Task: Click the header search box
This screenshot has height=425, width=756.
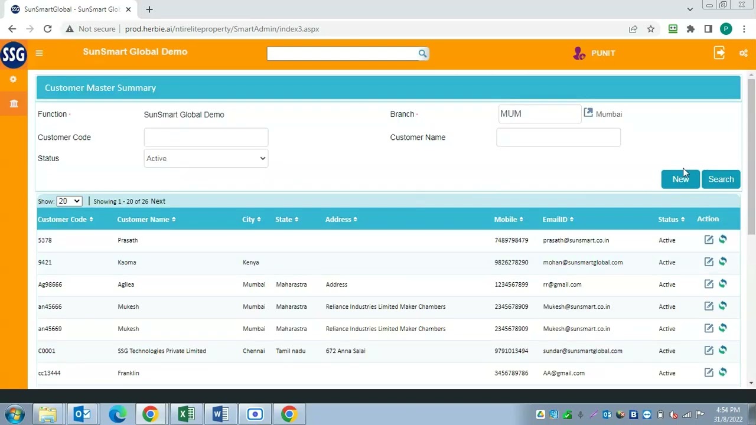Action: pyautogui.click(x=343, y=54)
